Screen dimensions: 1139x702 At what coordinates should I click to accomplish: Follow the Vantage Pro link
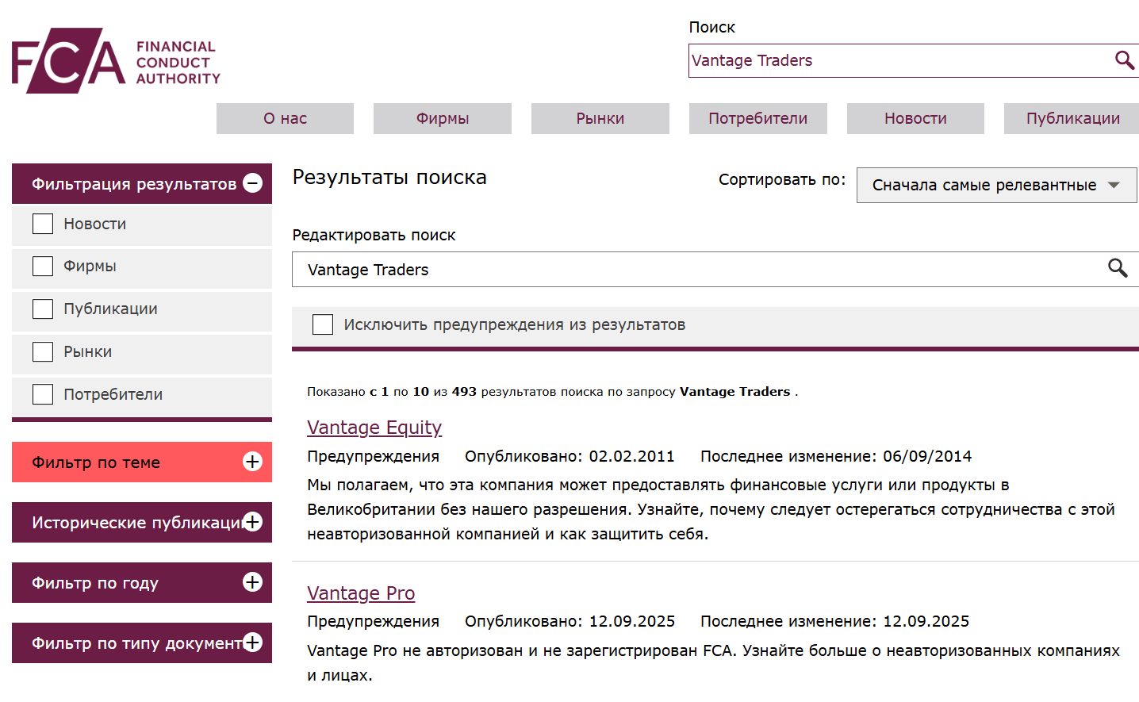point(361,593)
